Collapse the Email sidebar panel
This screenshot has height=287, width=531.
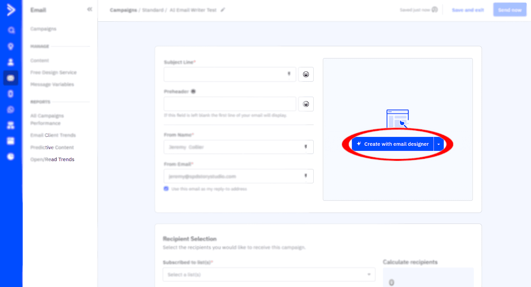90,10
